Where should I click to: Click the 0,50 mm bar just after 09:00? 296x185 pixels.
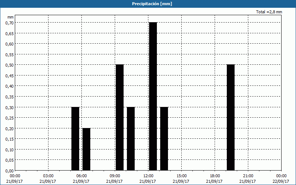tap(120, 117)
